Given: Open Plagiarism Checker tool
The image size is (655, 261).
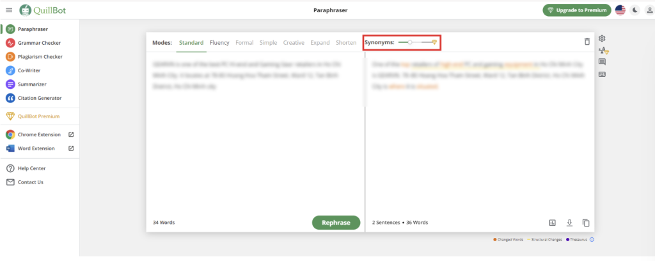Looking at the screenshot, I should [40, 57].
